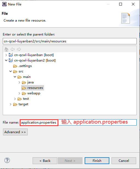The image size is (140, 169).
Task: Click the home icon in folder toolbar
Action: (7, 49)
